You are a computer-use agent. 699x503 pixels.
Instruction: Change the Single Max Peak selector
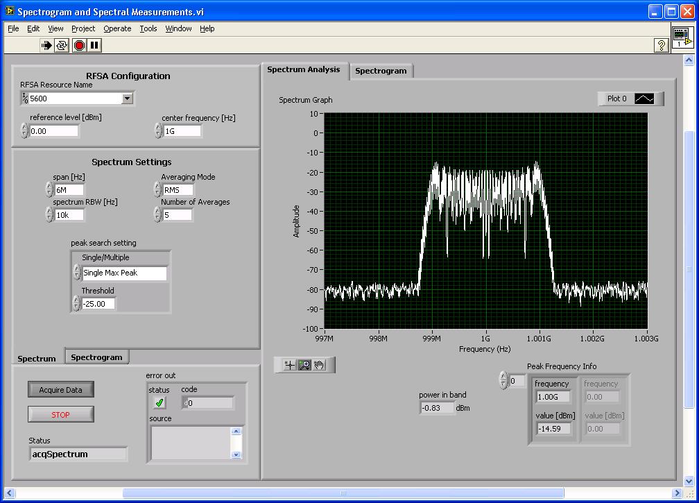coord(124,273)
